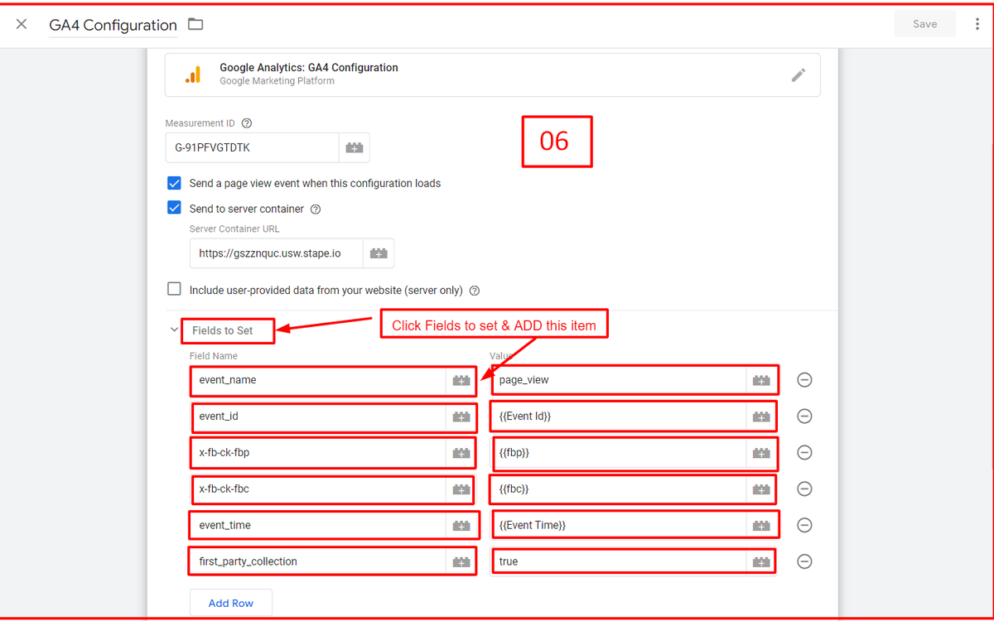994x621 pixels.
Task: Remove the event_id row
Action: click(804, 416)
